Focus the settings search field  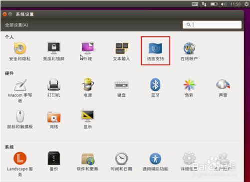click(212, 25)
